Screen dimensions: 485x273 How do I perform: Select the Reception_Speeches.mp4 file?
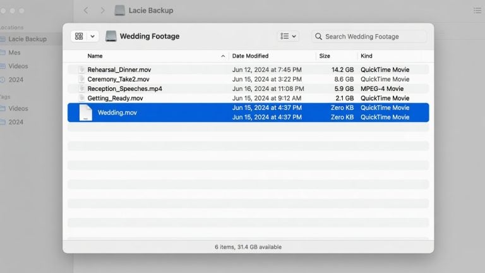pos(124,89)
